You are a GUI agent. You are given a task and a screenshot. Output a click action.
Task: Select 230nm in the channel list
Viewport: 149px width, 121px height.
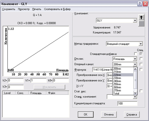tap(123, 78)
